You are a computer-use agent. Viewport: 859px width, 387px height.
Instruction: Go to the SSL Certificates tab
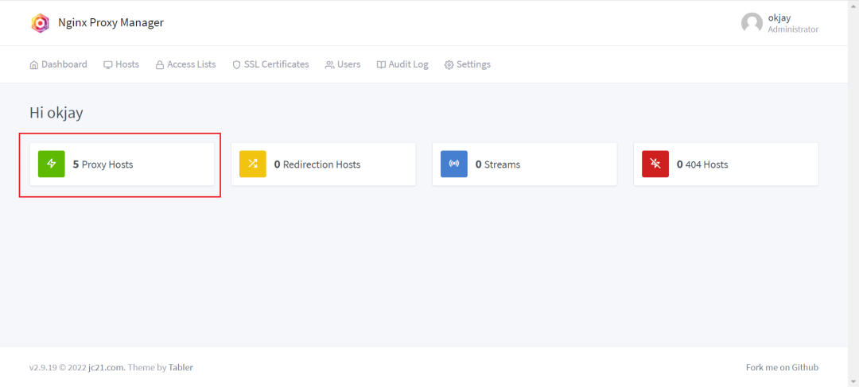click(x=270, y=64)
